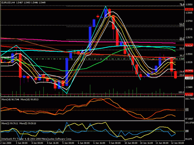Select the EURUSD,H4 chart title text
The image size is (194, 145).
pos(8,2)
